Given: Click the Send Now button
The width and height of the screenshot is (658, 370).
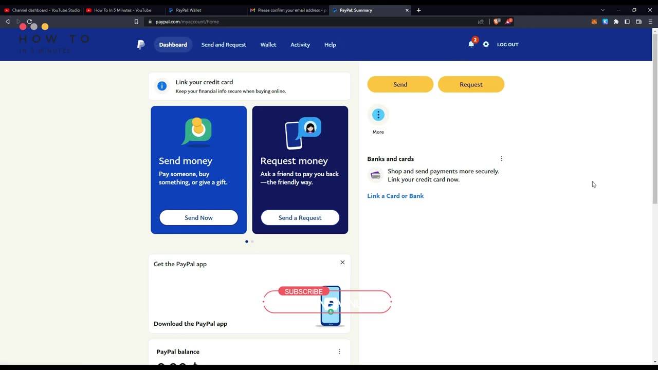Looking at the screenshot, I should (198, 217).
